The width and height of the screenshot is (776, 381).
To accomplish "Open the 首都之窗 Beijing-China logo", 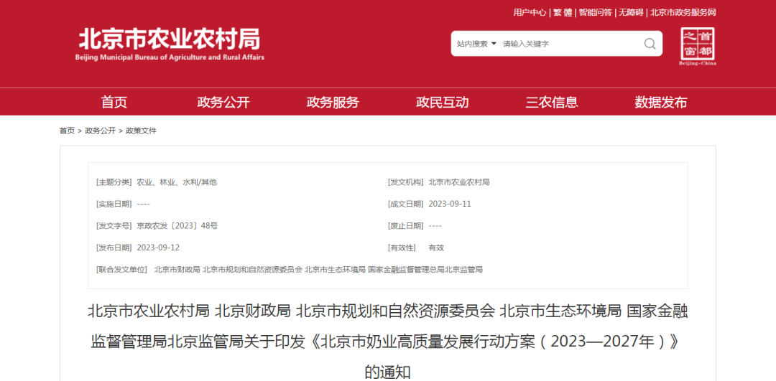I will (697, 47).
